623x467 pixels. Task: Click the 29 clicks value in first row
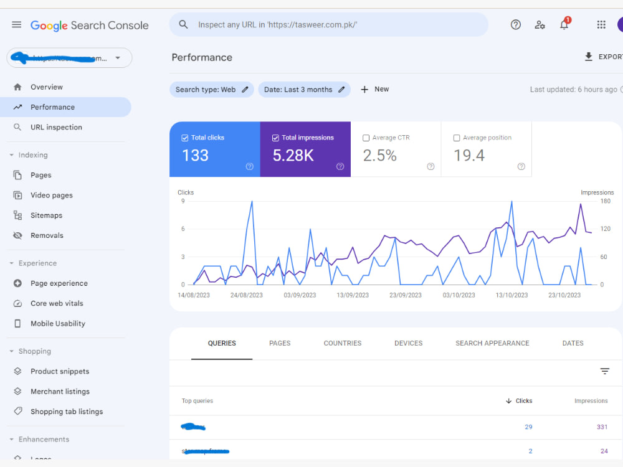528,427
